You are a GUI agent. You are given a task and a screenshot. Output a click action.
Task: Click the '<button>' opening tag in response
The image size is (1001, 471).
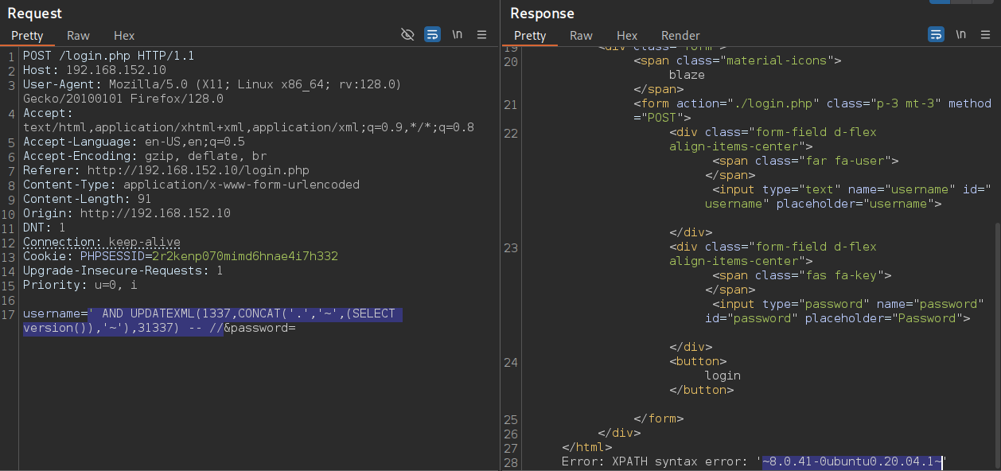click(x=698, y=361)
